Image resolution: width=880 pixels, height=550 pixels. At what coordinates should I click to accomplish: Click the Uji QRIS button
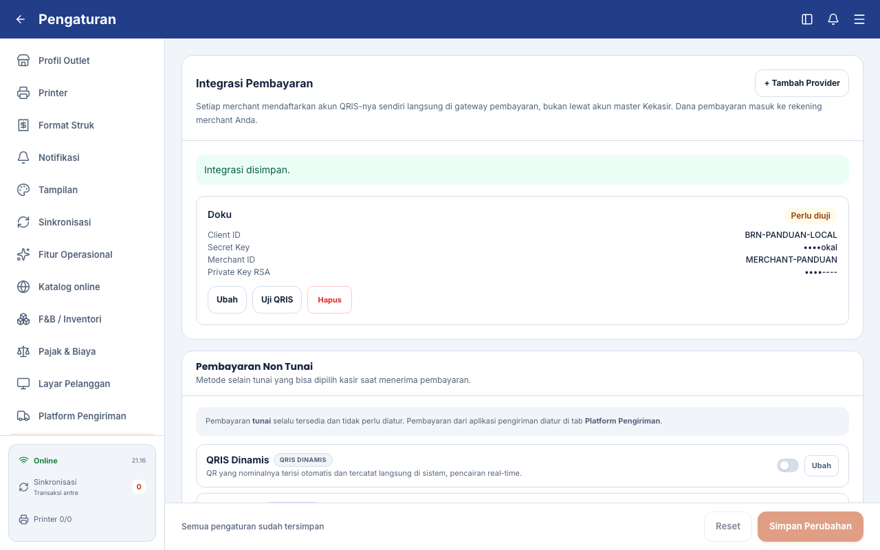pyautogui.click(x=277, y=300)
